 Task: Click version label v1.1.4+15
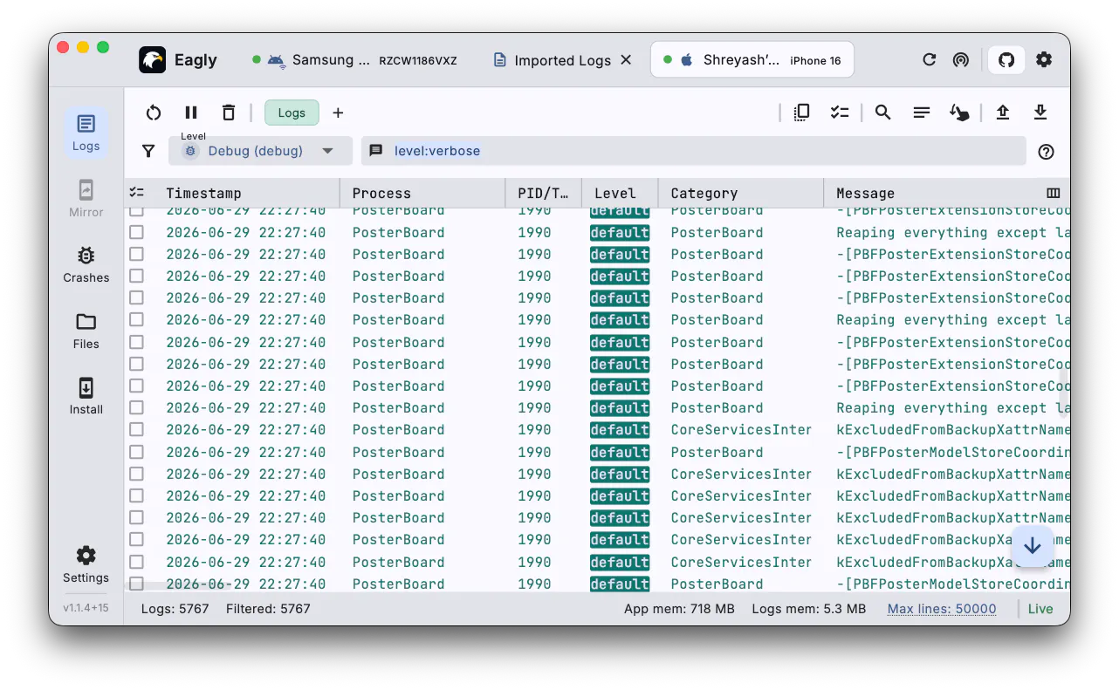(86, 608)
